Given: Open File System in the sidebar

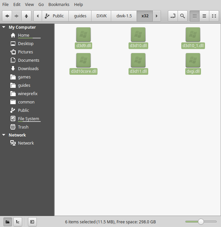Looking at the screenshot, I should click(x=27, y=119).
